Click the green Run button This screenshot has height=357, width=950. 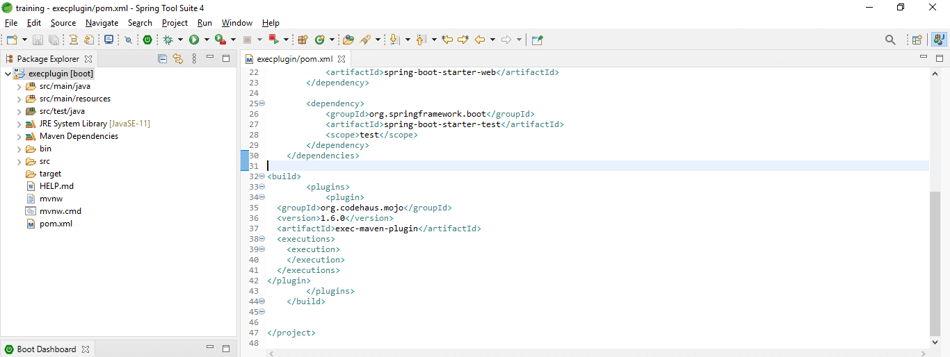[x=194, y=40]
